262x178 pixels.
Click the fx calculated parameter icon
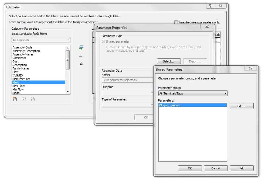point(81,64)
